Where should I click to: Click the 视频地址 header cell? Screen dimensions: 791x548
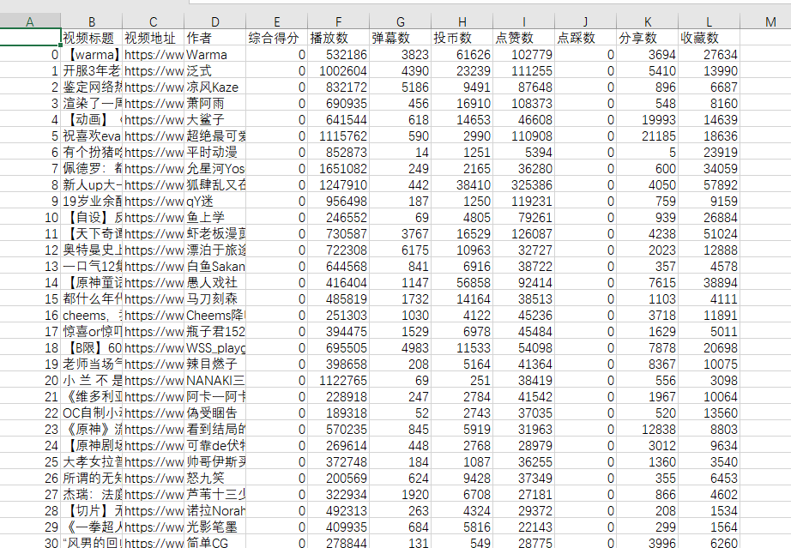click(x=154, y=38)
